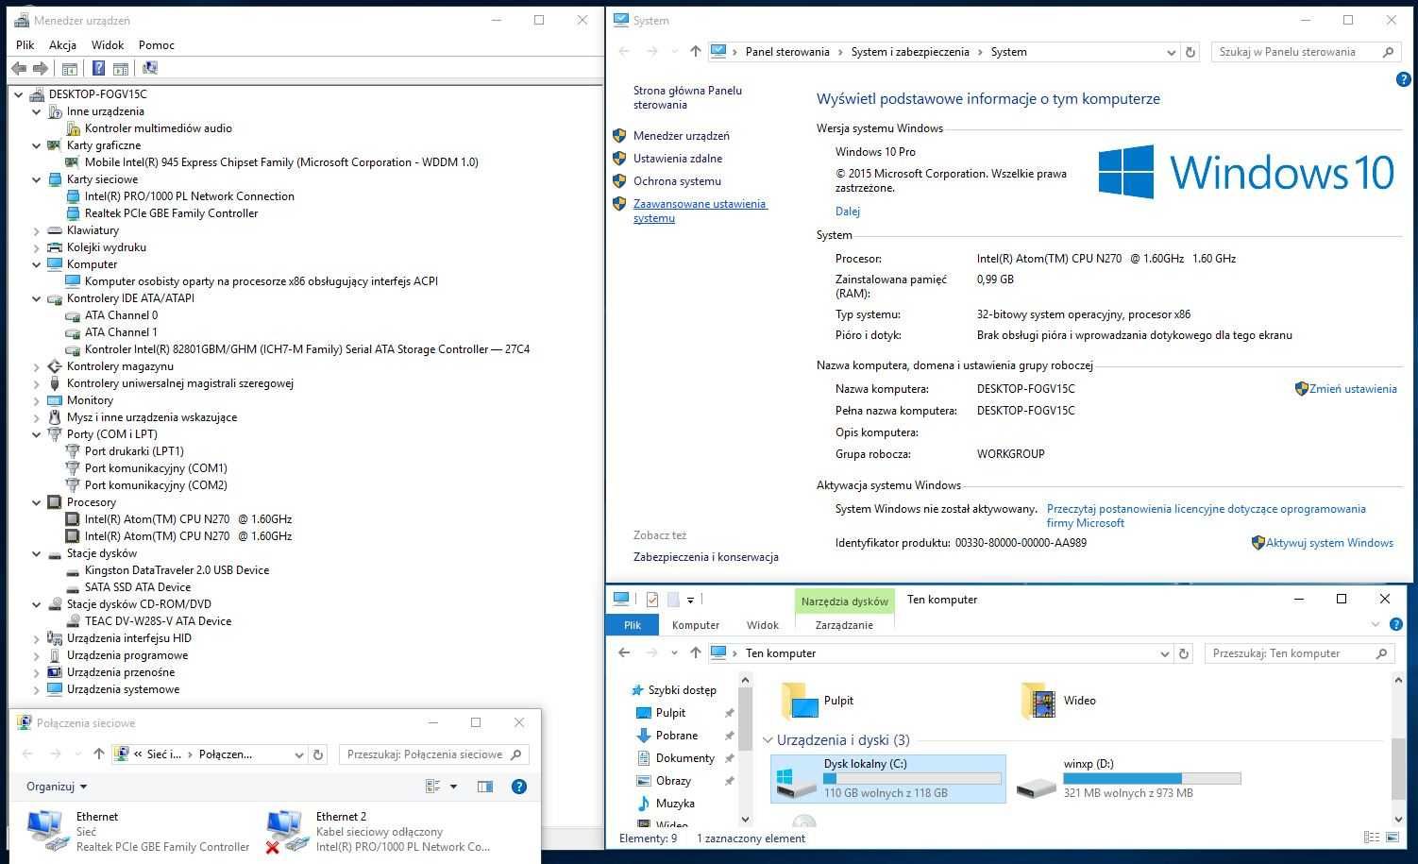Expand the Kontrolery magazynu category
Image resolution: width=1418 pixels, height=864 pixels.
click(x=37, y=366)
